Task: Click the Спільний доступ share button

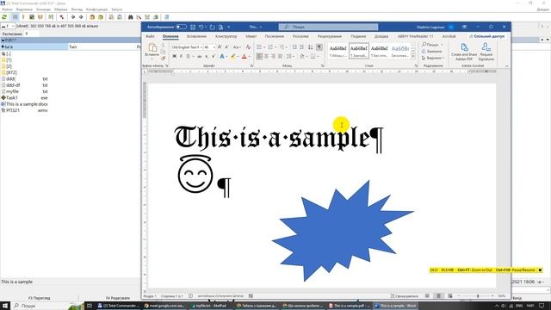Action: (486, 36)
